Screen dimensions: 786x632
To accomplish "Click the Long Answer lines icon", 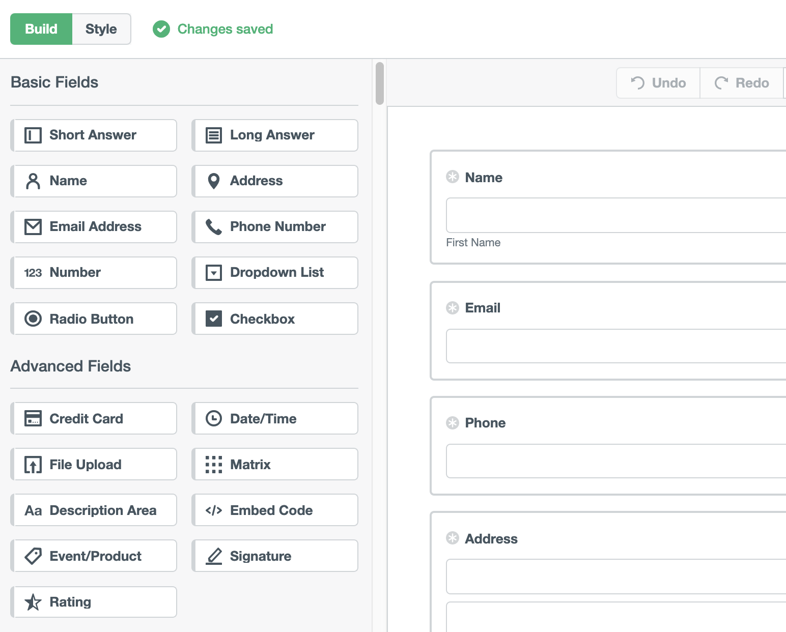I will pos(214,135).
